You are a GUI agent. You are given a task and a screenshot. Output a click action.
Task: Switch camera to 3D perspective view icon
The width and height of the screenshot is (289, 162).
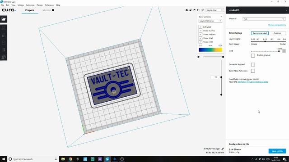186,10
